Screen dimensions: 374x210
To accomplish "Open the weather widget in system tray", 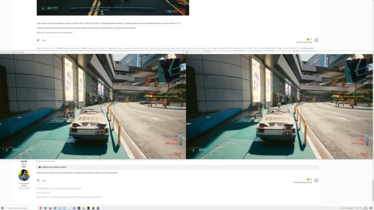I will (347, 208).
